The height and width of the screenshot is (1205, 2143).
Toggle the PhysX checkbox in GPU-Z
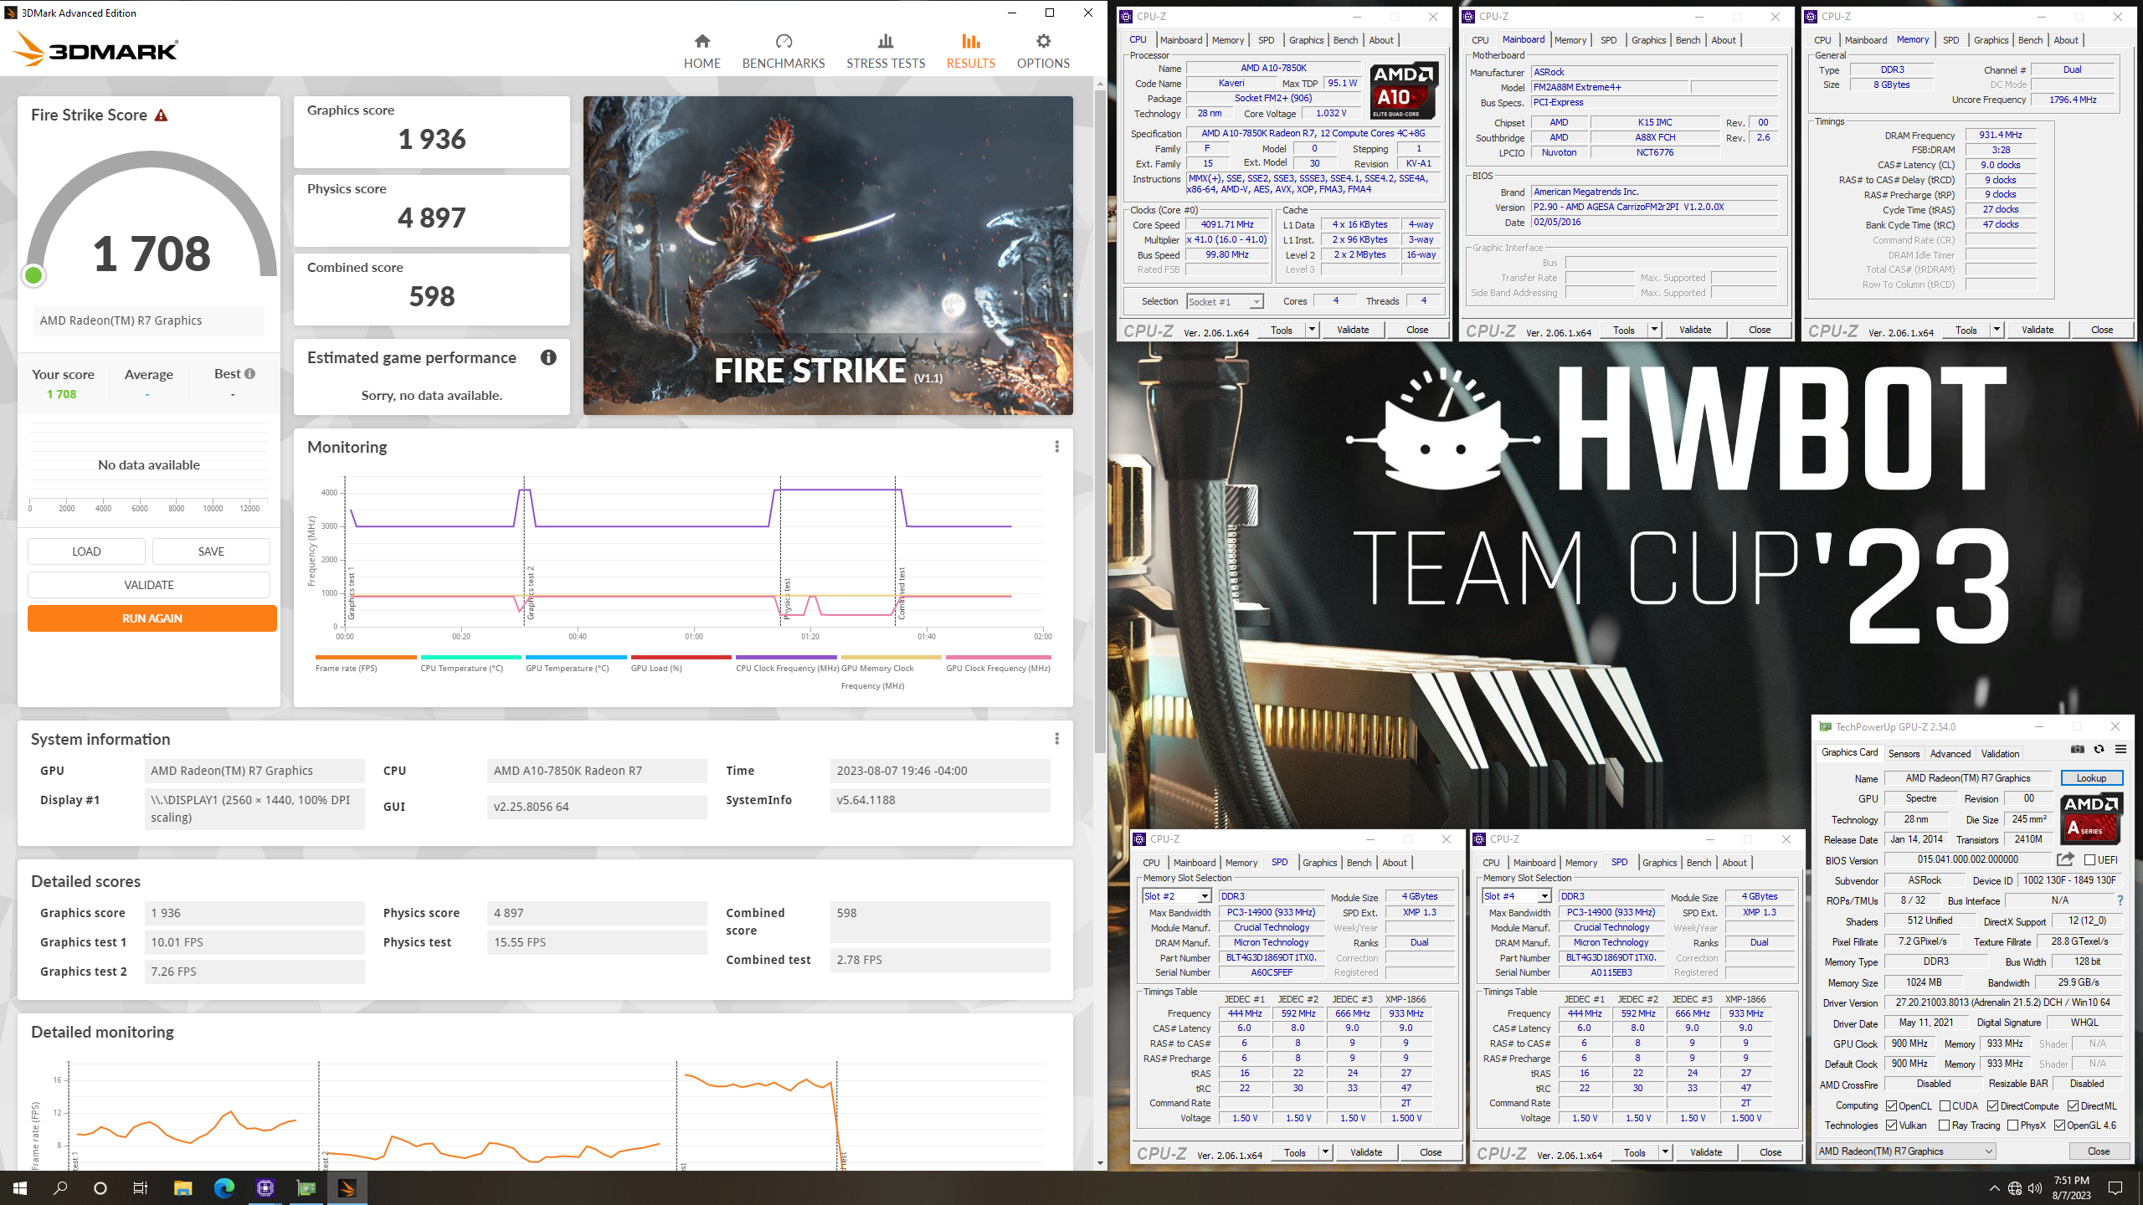pyautogui.click(x=2013, y=1126)
